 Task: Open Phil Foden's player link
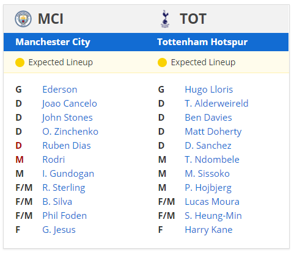click(x=65, y=216)
